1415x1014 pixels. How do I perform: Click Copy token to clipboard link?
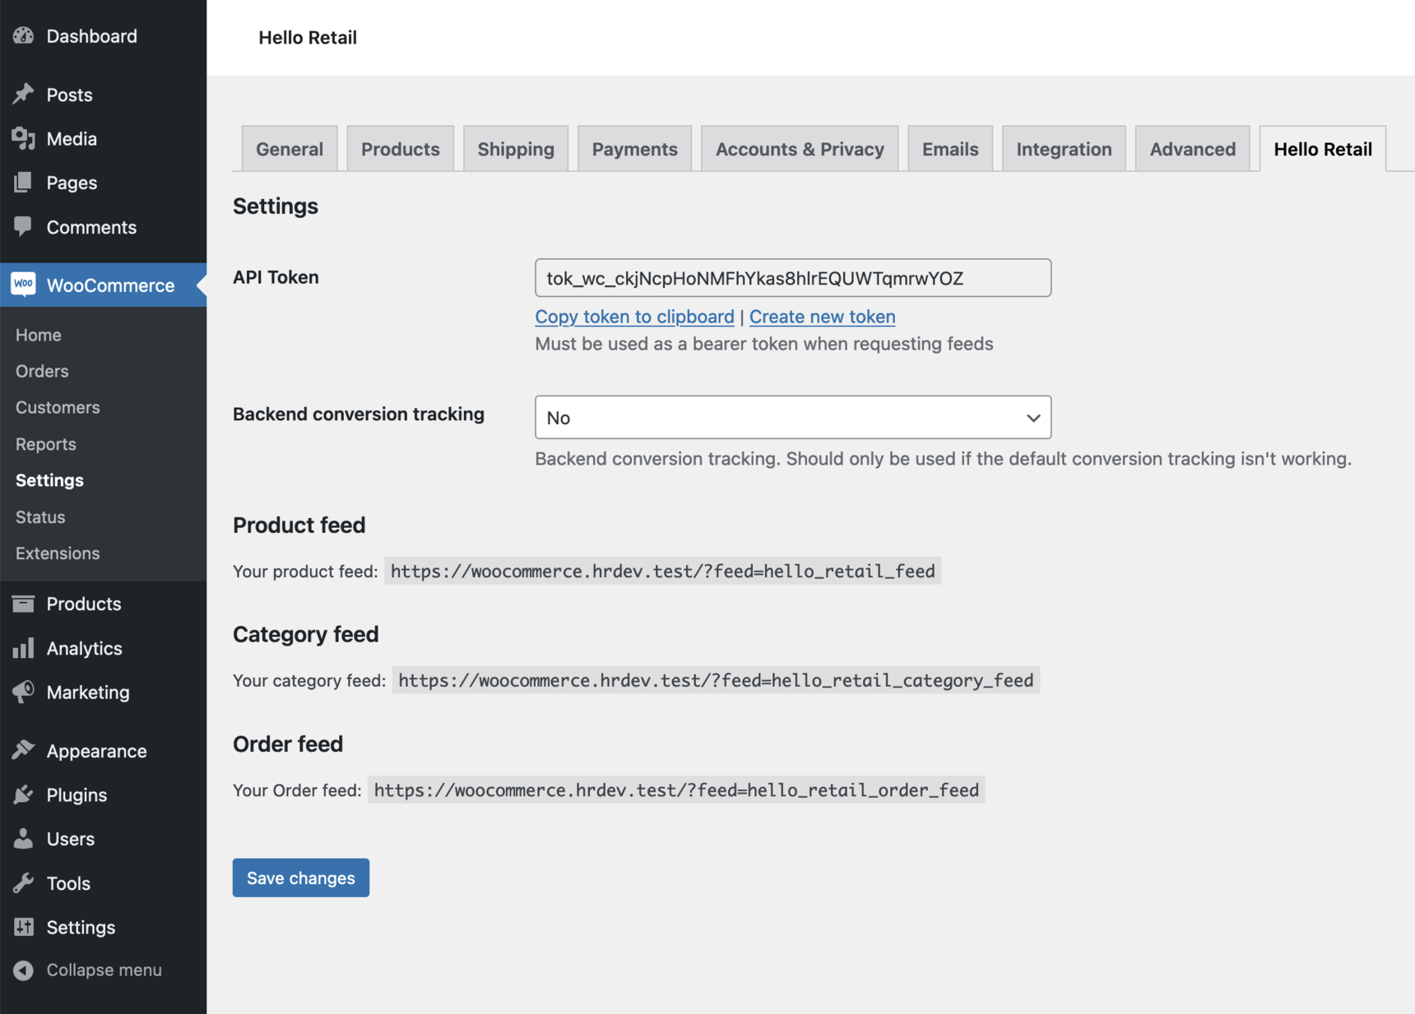pos(634,317)
